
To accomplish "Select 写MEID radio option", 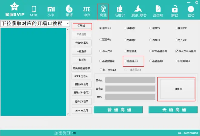I will pyautogui.click(x=155, y=40).
